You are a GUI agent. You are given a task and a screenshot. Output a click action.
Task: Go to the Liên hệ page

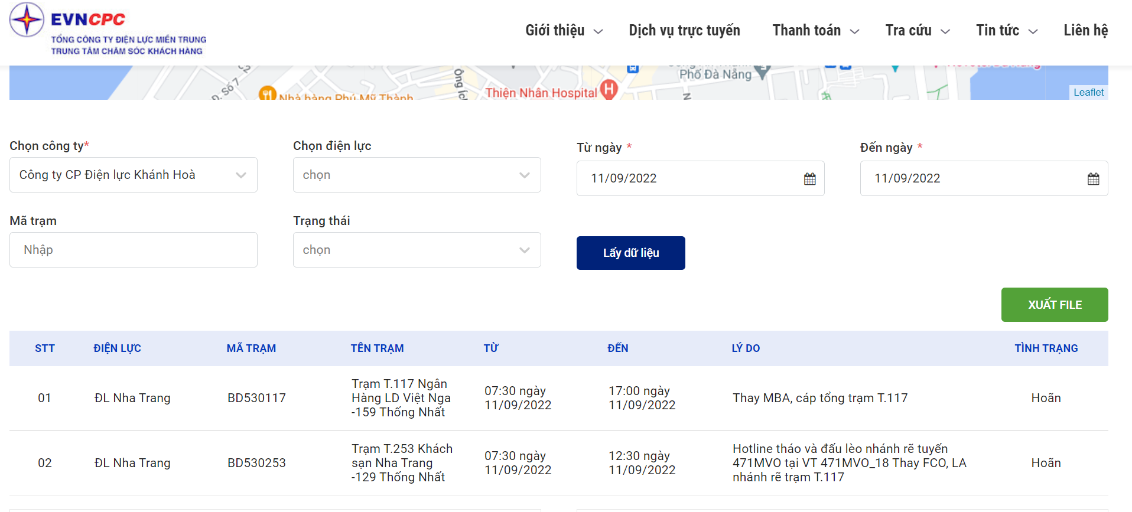point(1085,31)
